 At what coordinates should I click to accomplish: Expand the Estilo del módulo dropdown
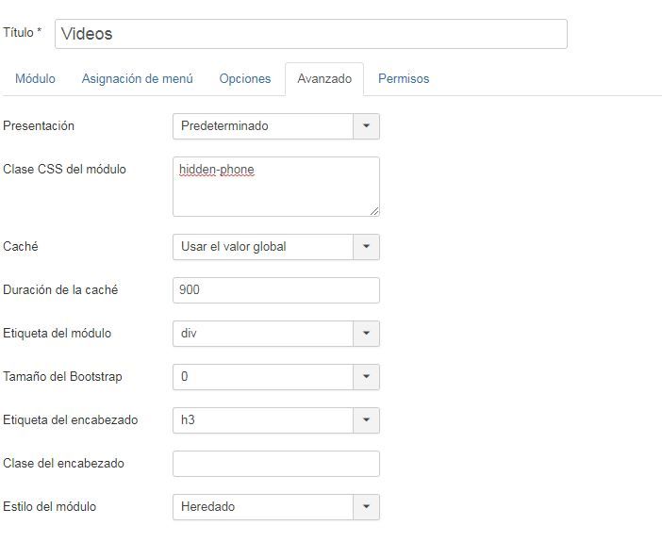tap(276, 507)
